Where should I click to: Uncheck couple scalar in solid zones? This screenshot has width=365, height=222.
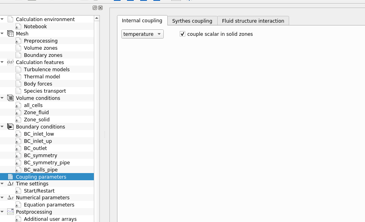pyautogui.click(x=182, y=34)
